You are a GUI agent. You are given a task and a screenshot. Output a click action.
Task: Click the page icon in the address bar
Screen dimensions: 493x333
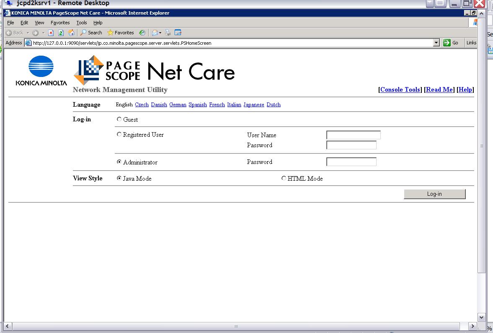pos(28,43)
